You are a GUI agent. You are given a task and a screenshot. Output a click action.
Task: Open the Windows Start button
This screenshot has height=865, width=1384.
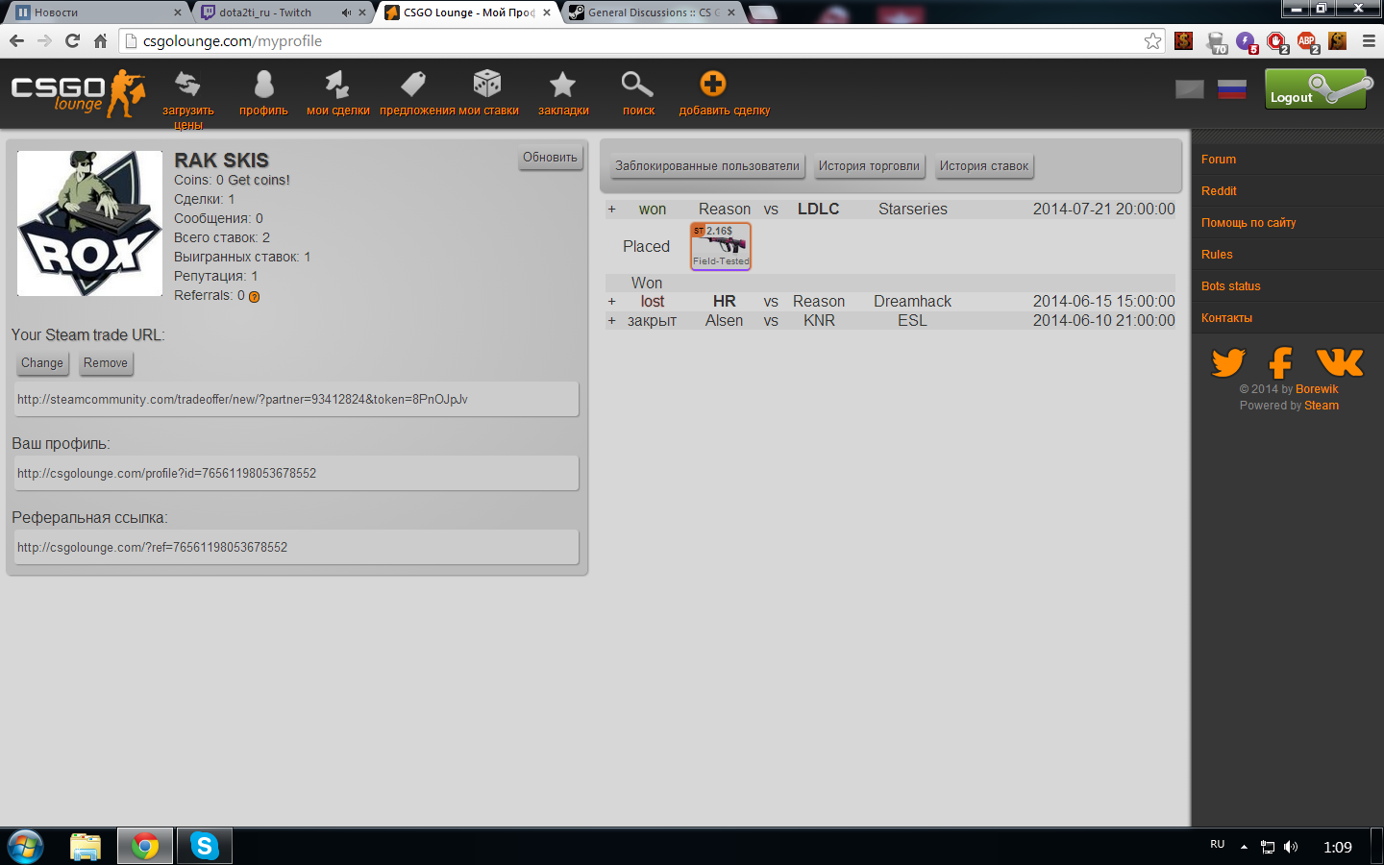pos(24,847)
